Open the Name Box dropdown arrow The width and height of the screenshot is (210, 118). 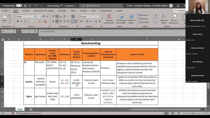point(15,31)
